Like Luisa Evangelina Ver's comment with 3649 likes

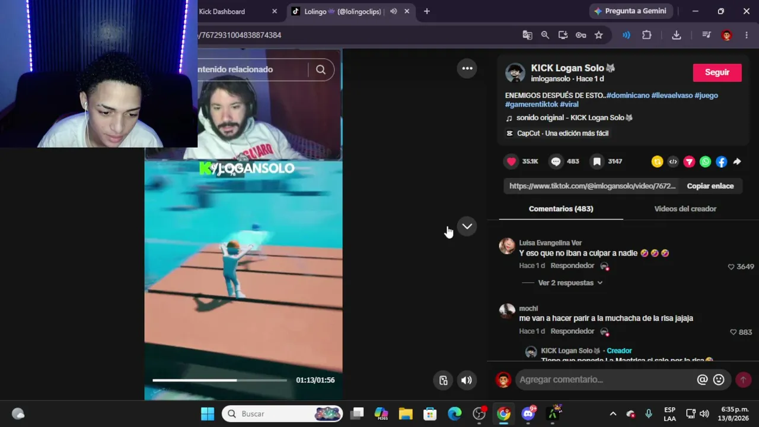[731, 267]
